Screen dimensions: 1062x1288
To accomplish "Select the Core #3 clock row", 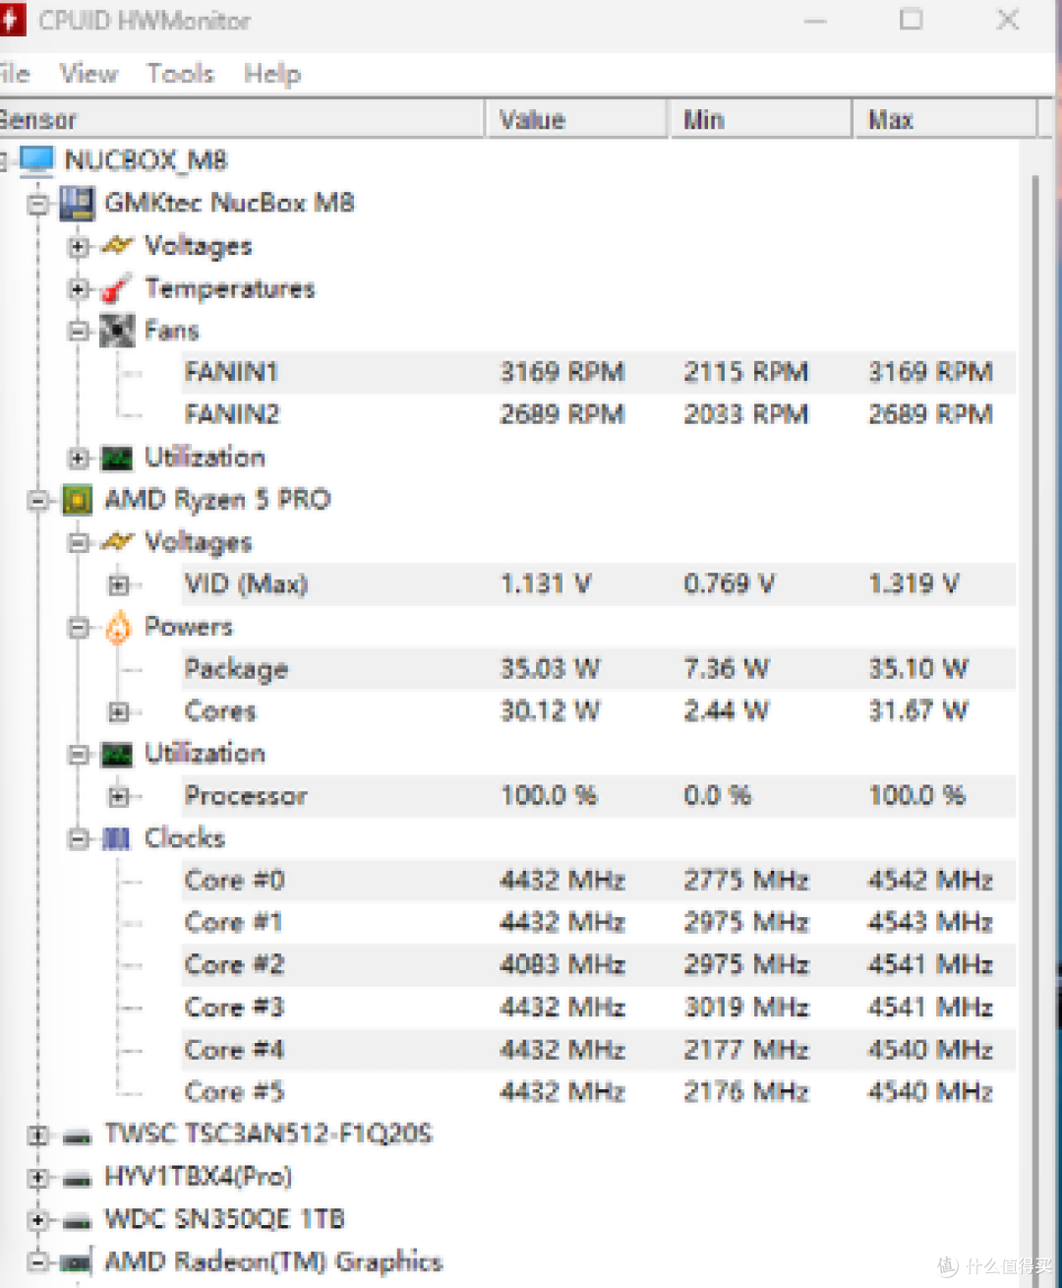I will (x=599, y=1008).
